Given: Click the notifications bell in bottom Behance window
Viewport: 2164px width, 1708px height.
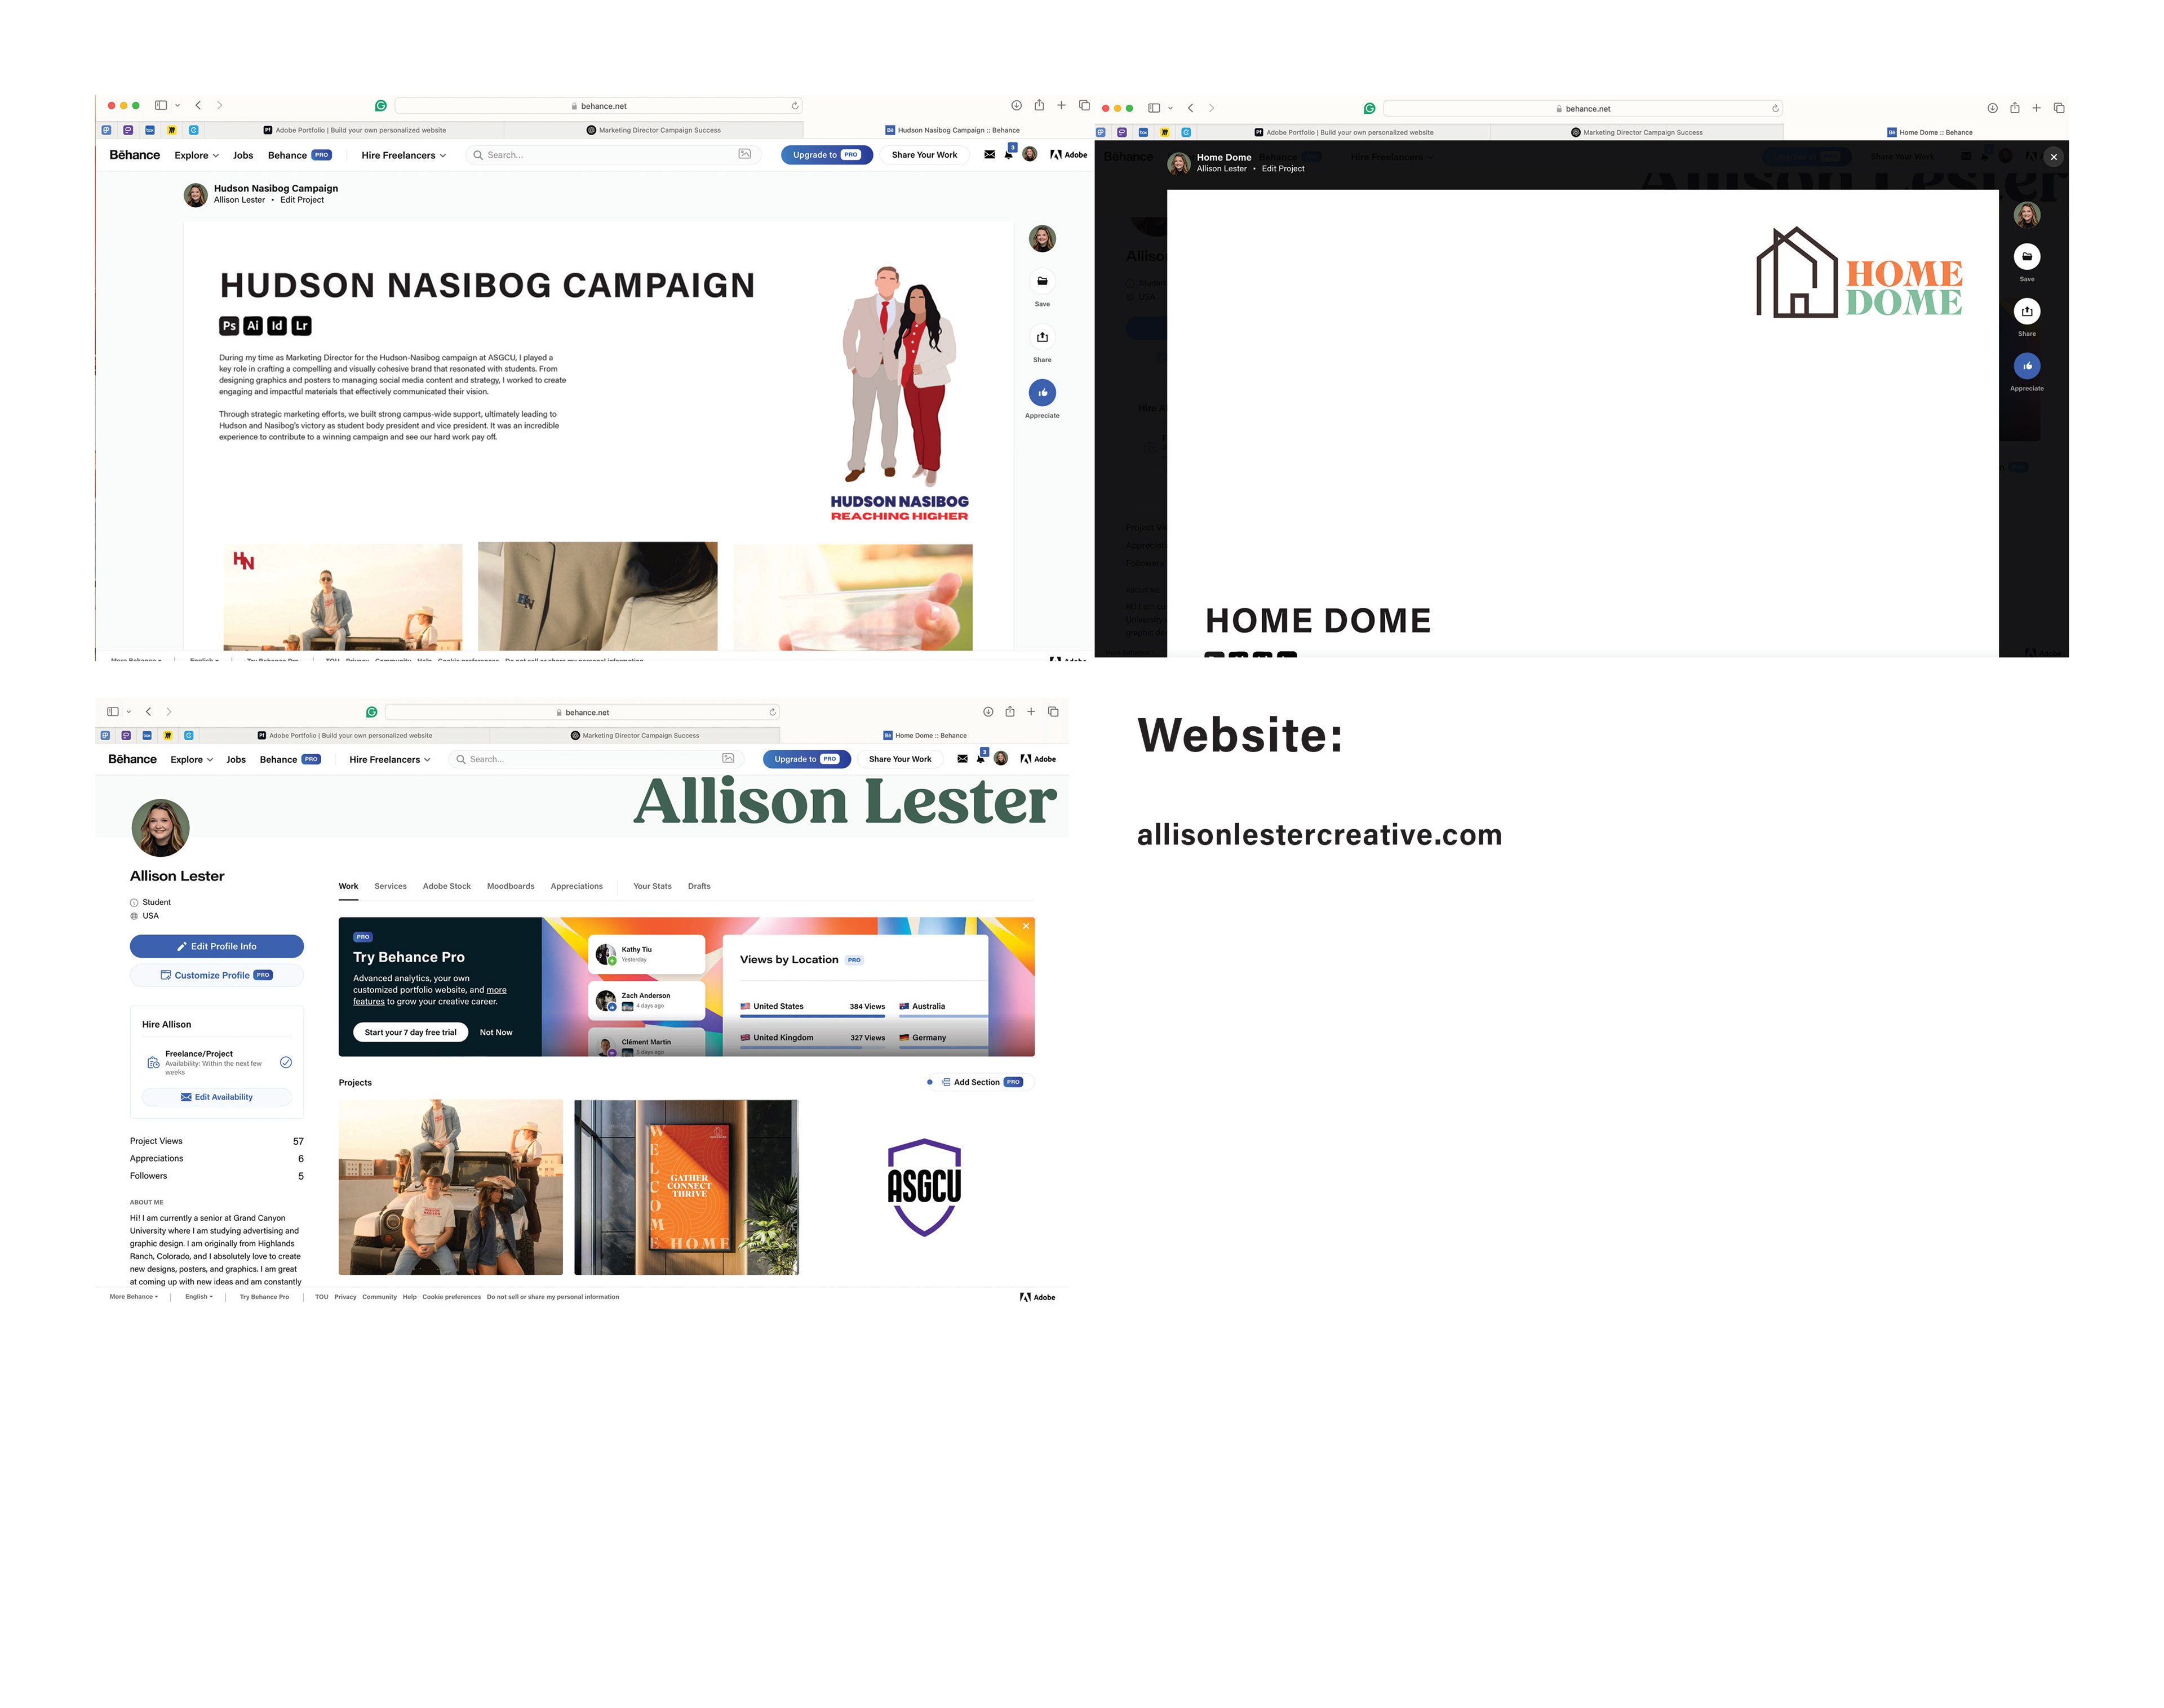Looking at the screenshot, I should pos(981,759).
